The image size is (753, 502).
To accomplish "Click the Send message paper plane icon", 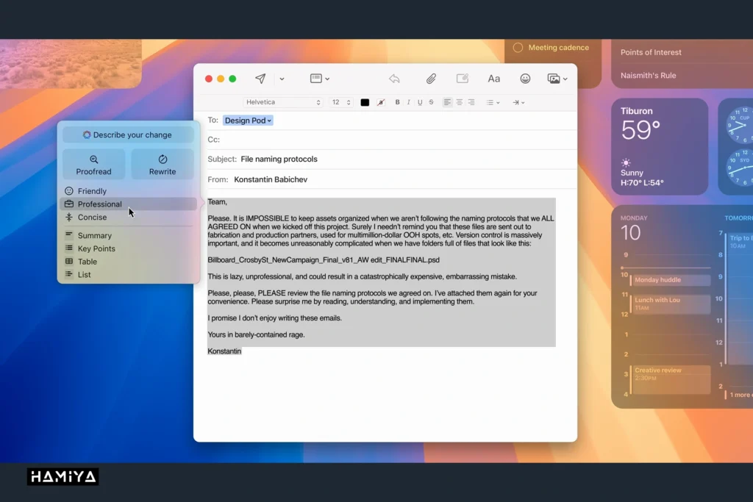I will (260, 79).
